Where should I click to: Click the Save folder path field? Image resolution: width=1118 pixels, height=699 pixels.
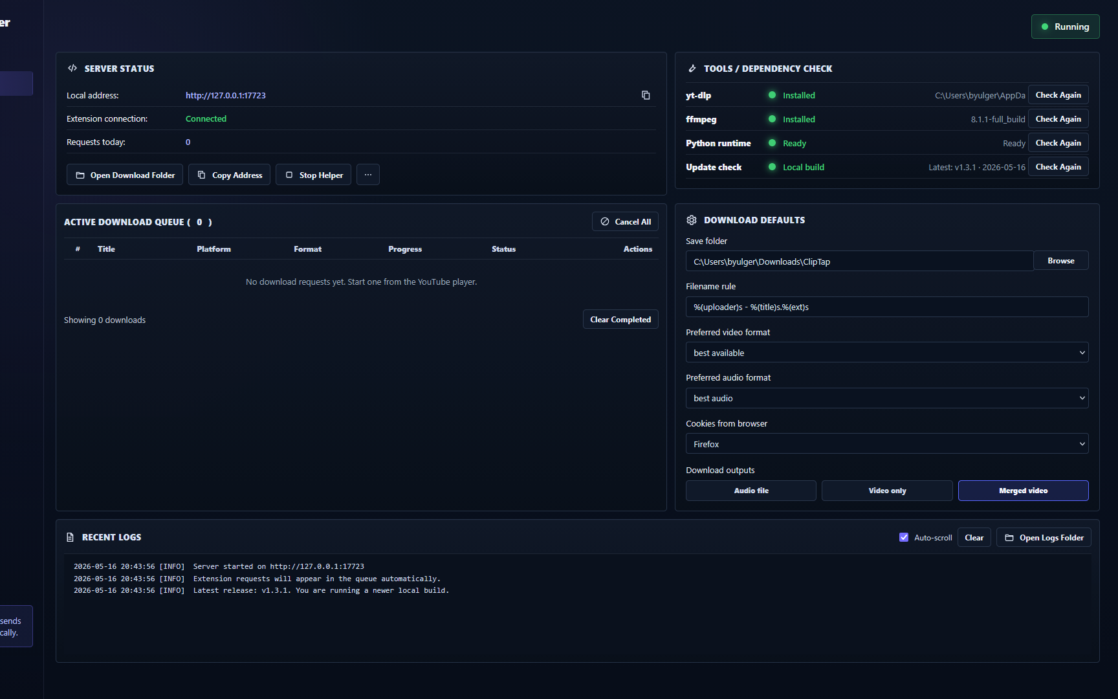(859, 261)
